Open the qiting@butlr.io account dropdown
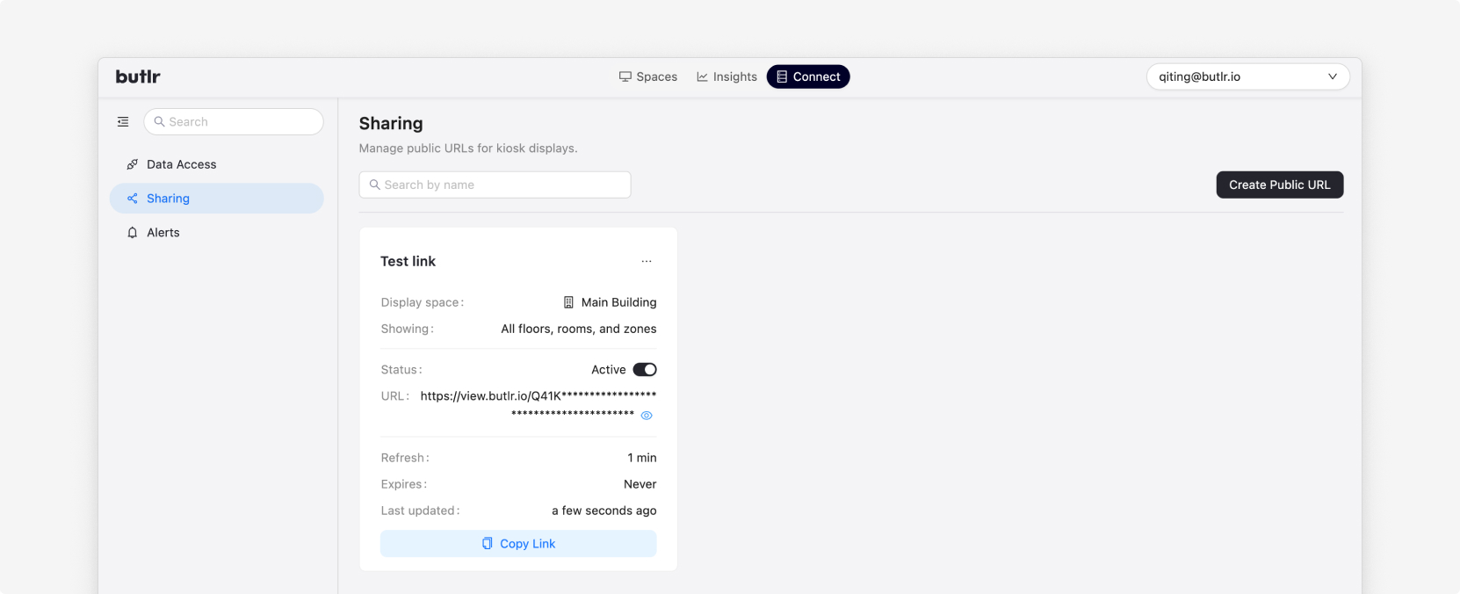Image resolution: width=1460 pixels, height=594 pixels. tap(1247, 76)
